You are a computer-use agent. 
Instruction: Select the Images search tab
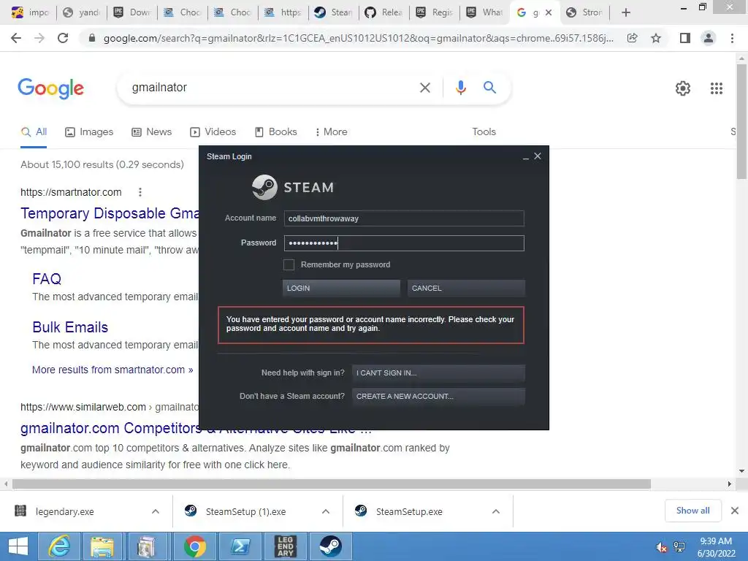pyautogui.click(x=89, y=132)
